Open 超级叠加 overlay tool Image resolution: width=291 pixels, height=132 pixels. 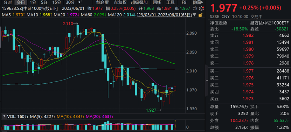[x=139, y=2]
